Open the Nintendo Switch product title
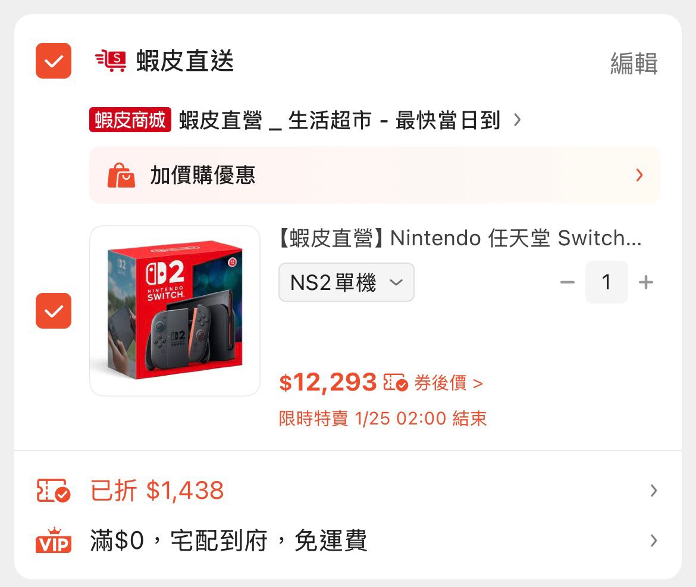The height and width of the screenshot is (587, 696). (x=459, y=239)
